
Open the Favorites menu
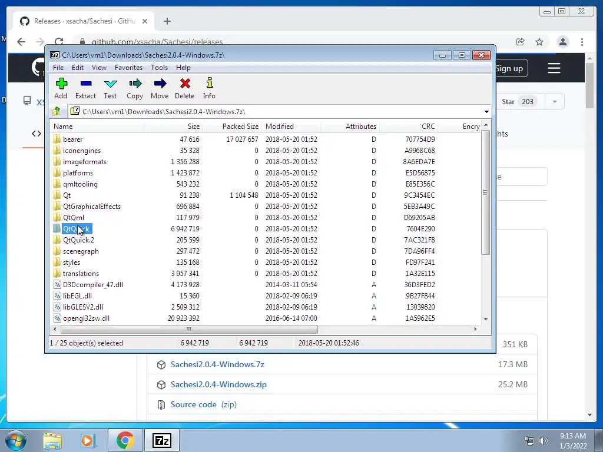click(128, 68)
